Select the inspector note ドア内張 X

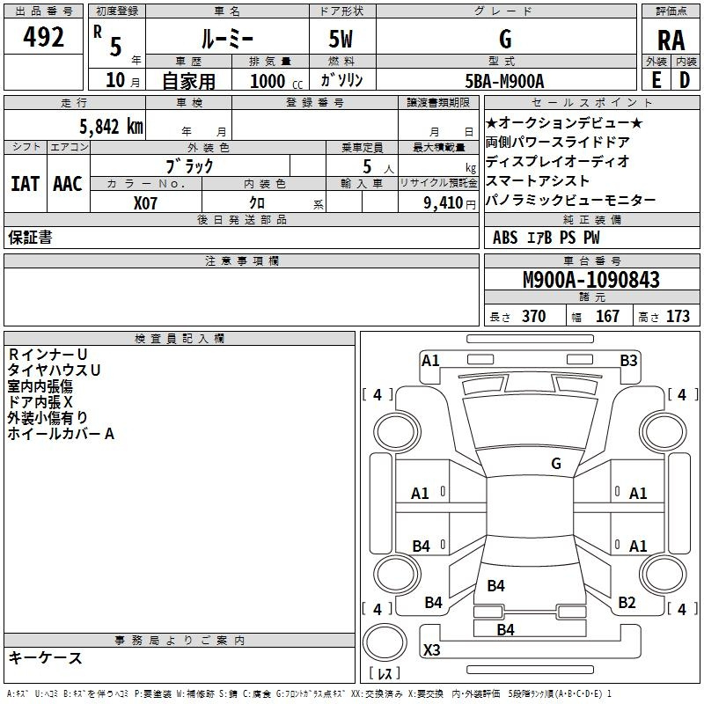(40, 402)
